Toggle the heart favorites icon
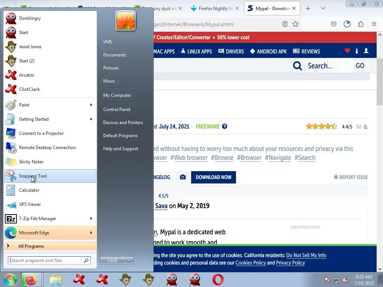383x287 pixels. click(347, 51)
